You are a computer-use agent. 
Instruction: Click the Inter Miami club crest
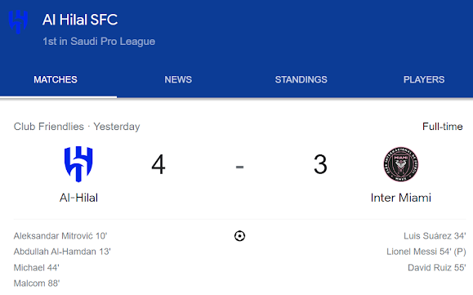401,164
